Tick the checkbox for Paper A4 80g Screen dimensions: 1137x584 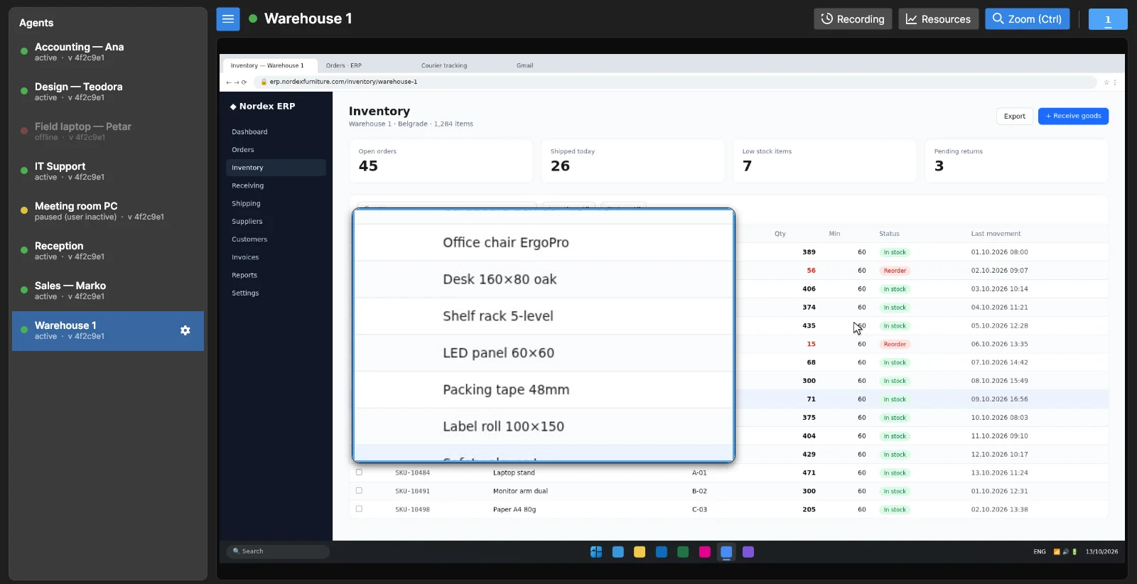click(359, 509)
